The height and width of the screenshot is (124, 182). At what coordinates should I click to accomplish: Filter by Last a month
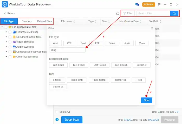coord(121,65)
